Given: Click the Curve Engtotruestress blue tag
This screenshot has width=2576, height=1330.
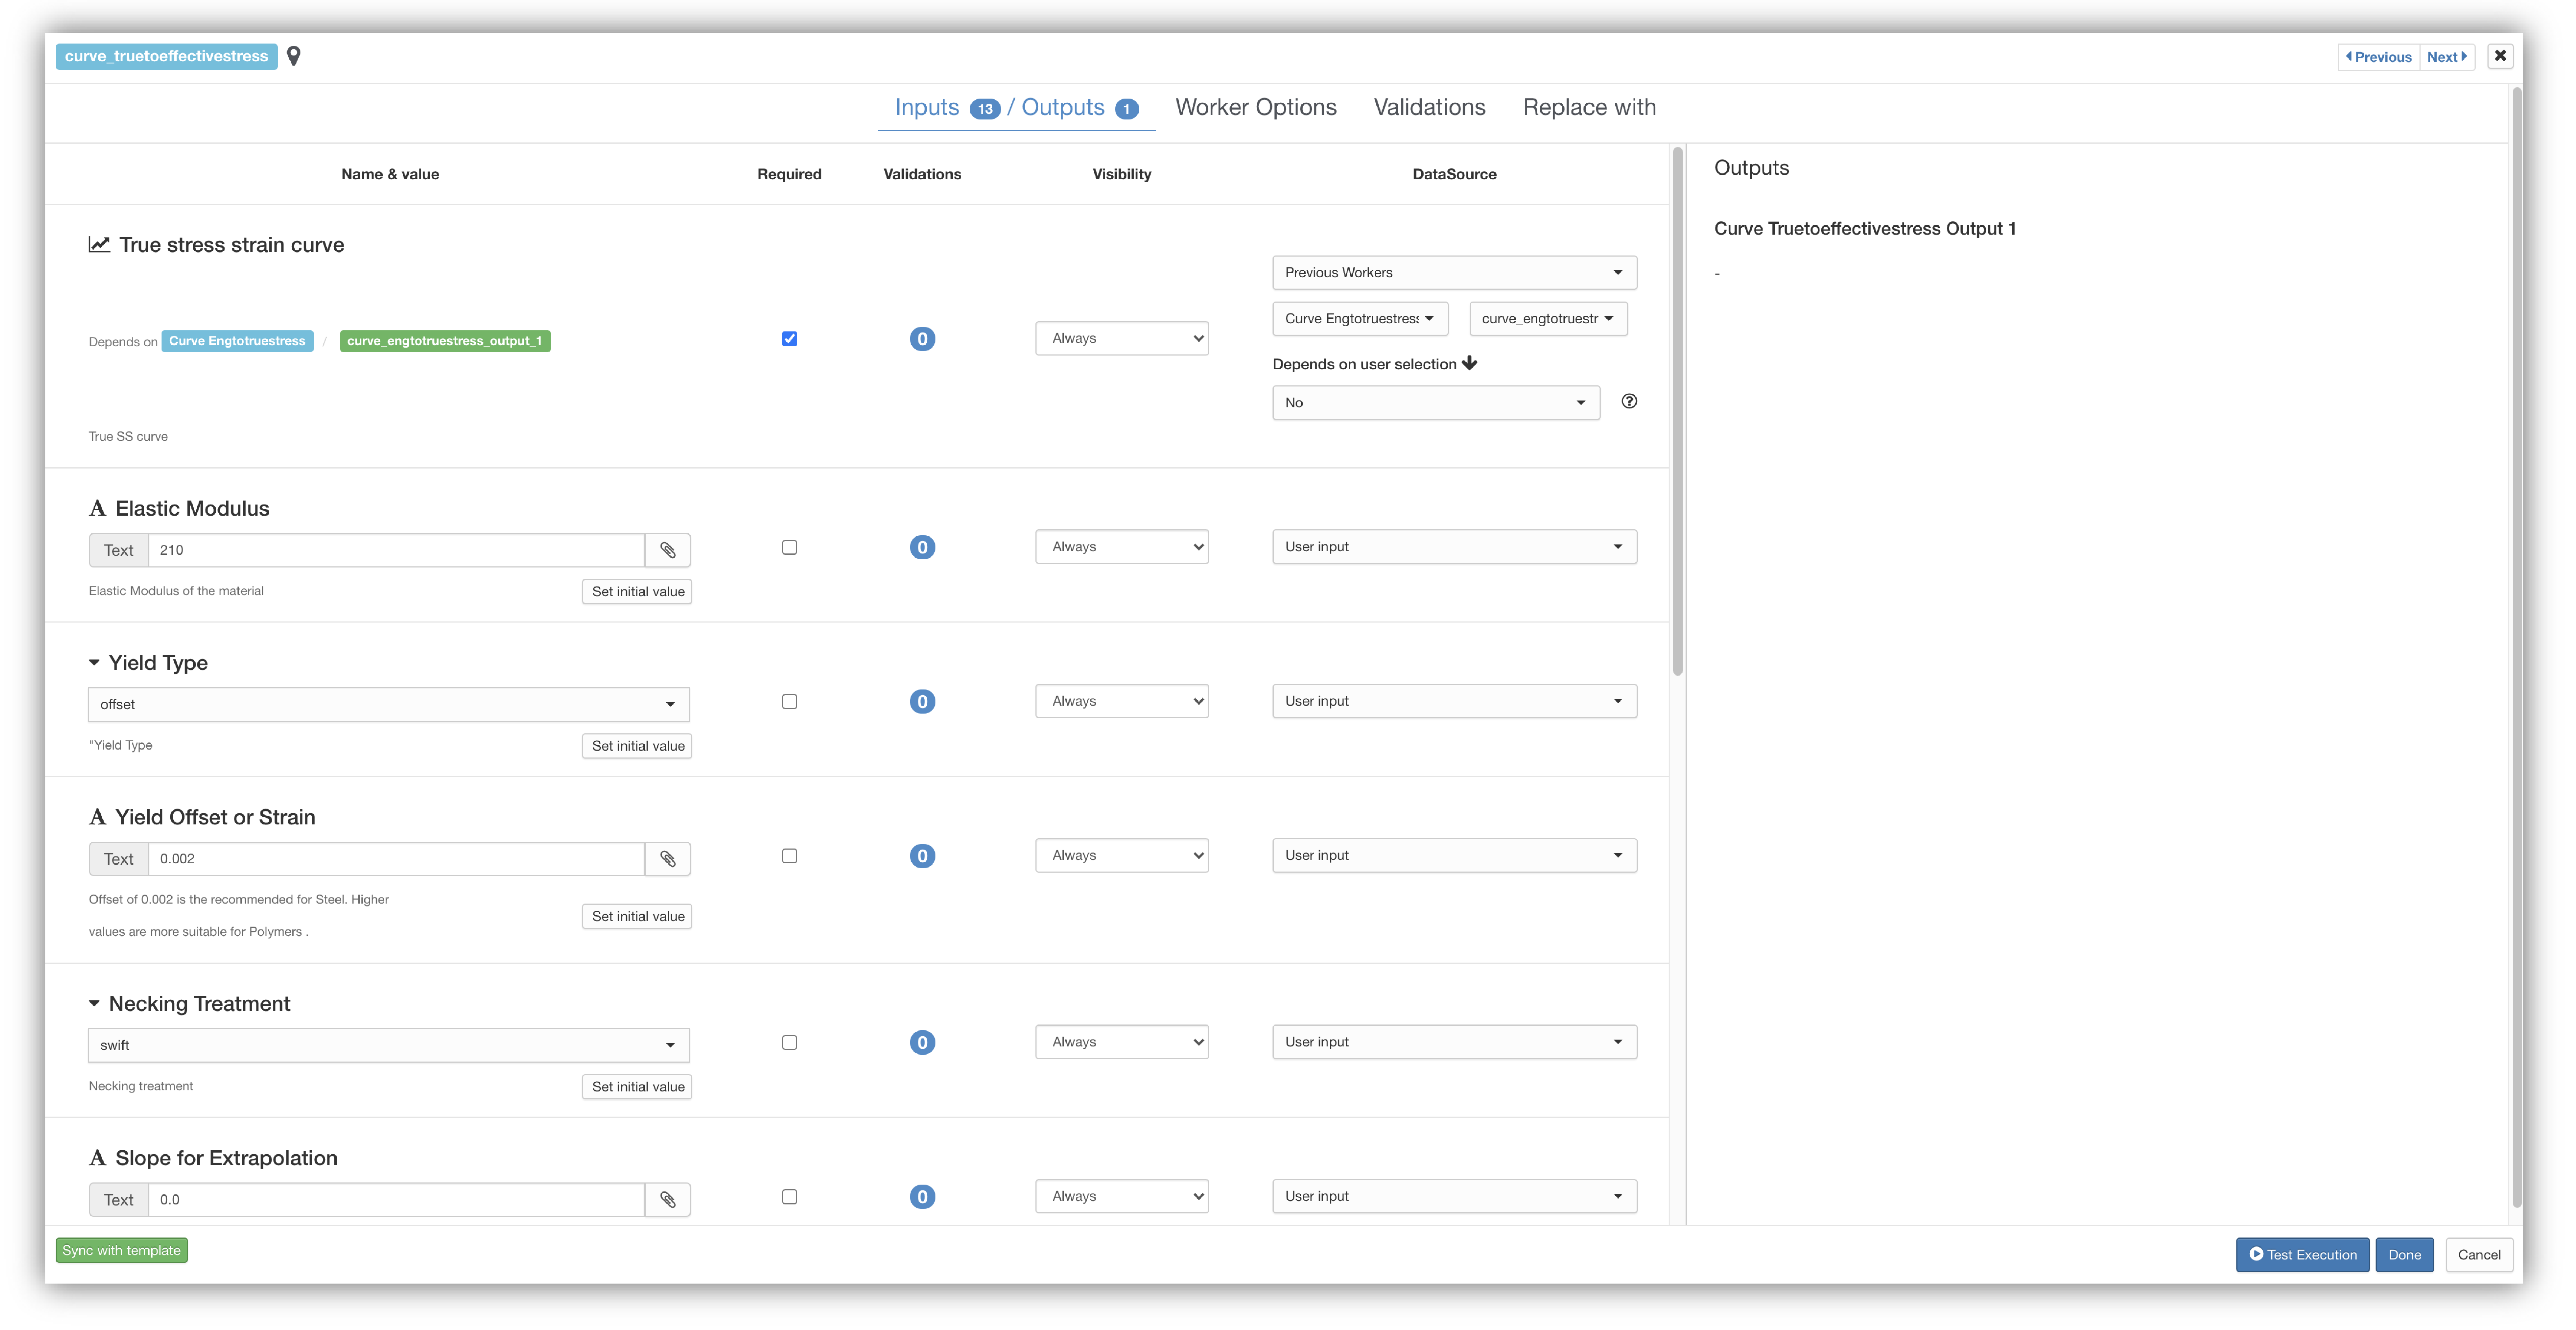Looking at the screenshot, I should click(x=237, y=342).
